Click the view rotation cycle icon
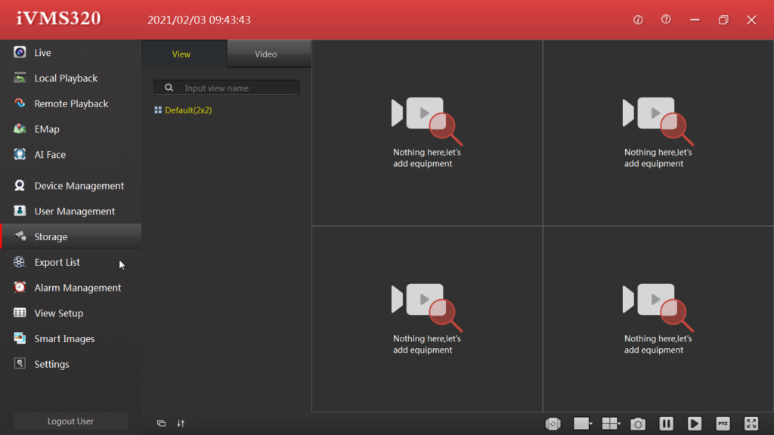This screenshot has width=774, height=435. point(553,424)
